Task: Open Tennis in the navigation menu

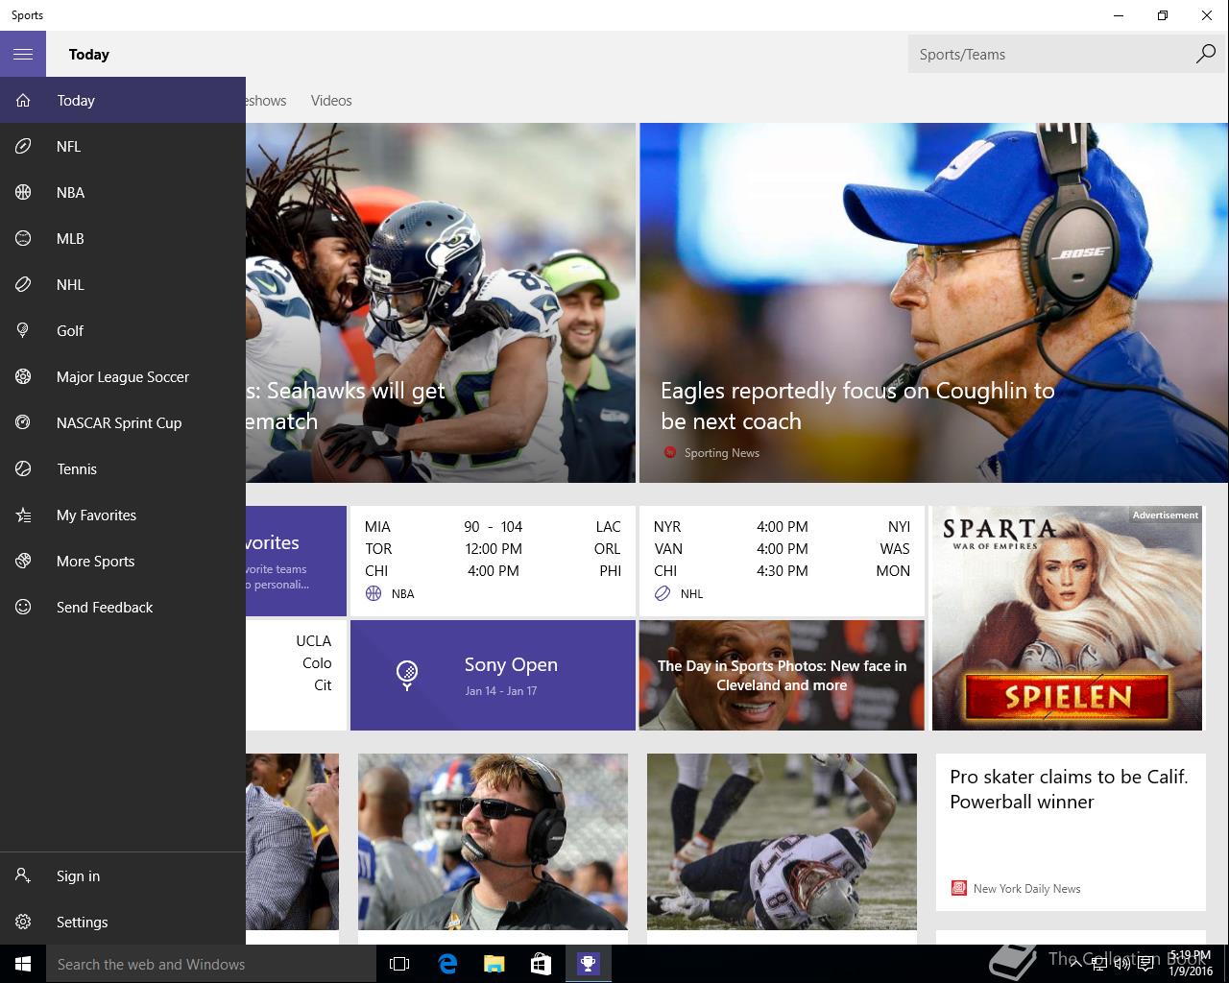Action: [123, 468]
